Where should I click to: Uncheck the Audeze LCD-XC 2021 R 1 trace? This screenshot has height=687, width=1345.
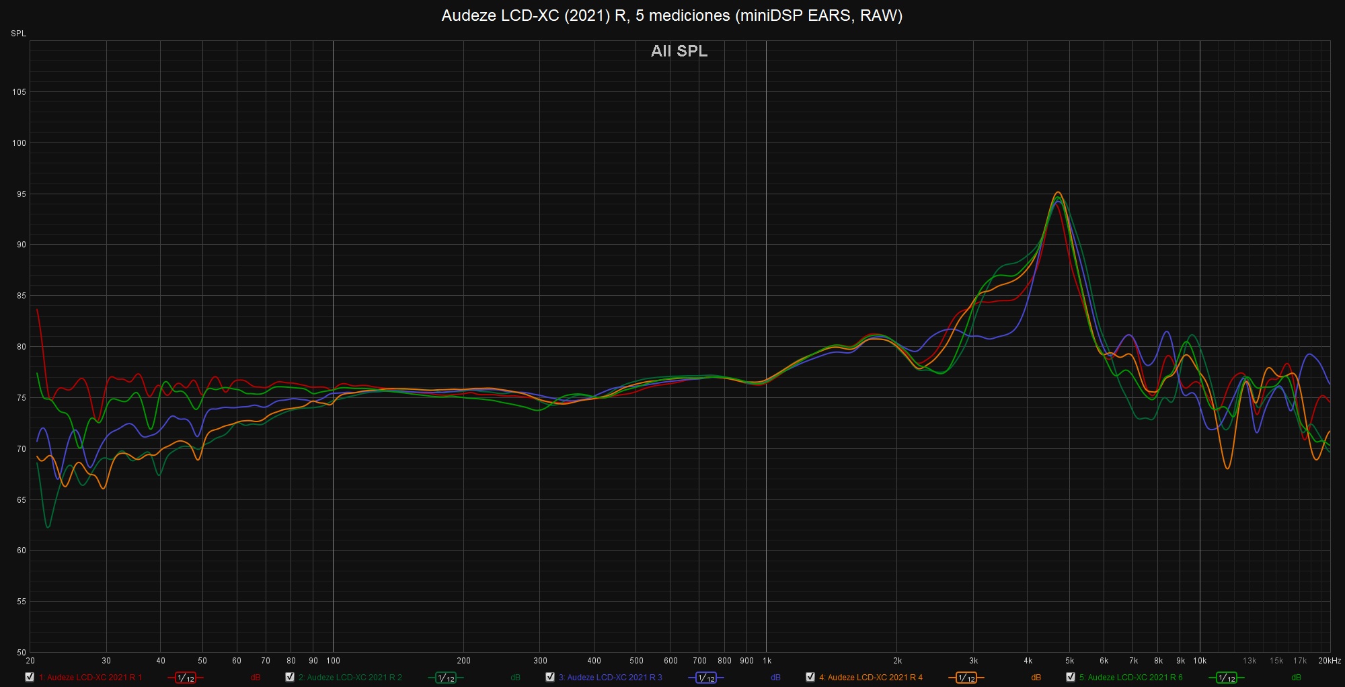tap(30, 677)
